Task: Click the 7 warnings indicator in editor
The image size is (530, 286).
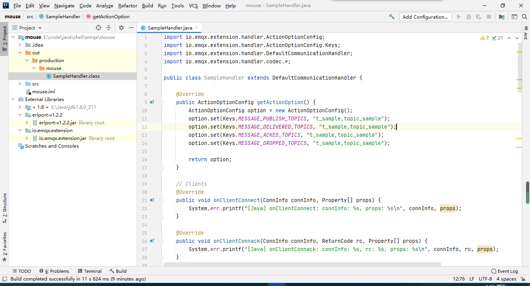Action: pyautogui.click(x=485, y=38)
